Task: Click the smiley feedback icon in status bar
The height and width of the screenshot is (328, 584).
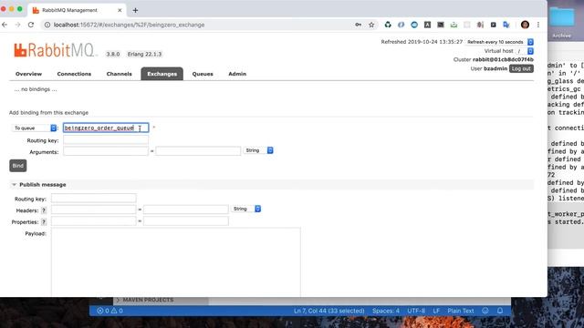Action: [x=485, y=311]
